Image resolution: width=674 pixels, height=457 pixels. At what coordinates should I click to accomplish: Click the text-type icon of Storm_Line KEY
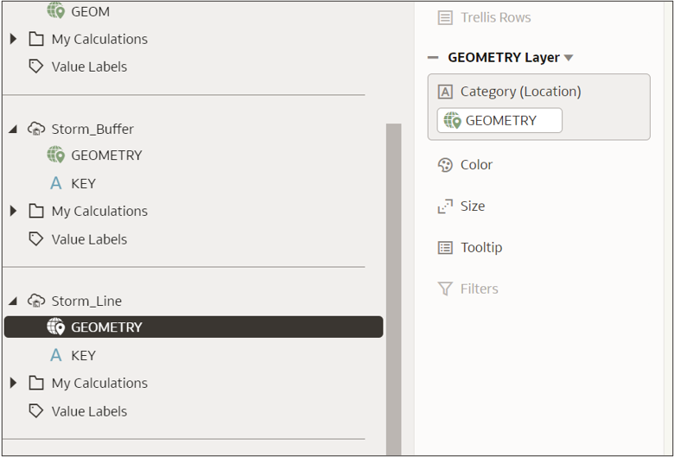point(56,355)
